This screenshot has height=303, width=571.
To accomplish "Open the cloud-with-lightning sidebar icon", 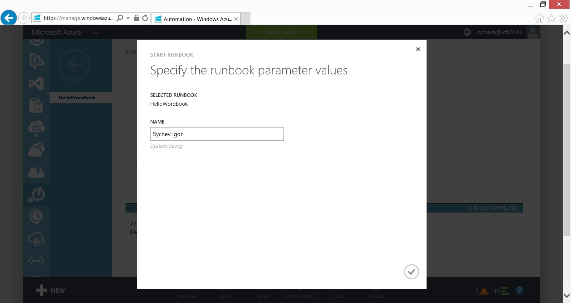I will [36, 172].
